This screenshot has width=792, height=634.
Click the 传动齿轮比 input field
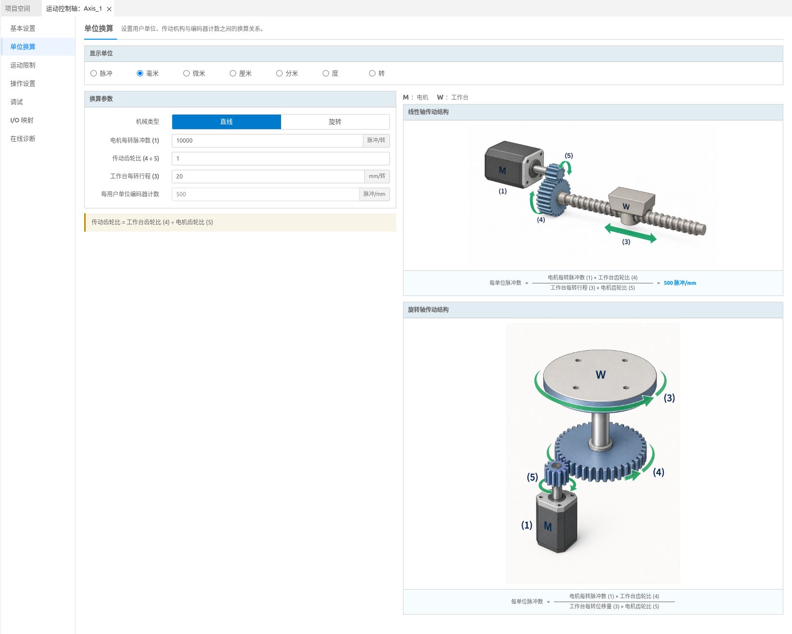(281, 159)
